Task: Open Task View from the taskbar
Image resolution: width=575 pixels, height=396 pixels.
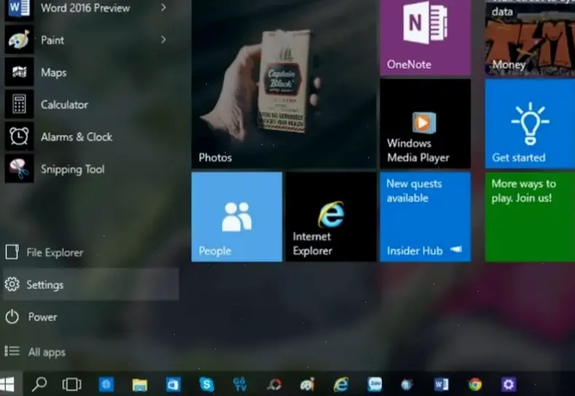Action: (x=71, y=384)
